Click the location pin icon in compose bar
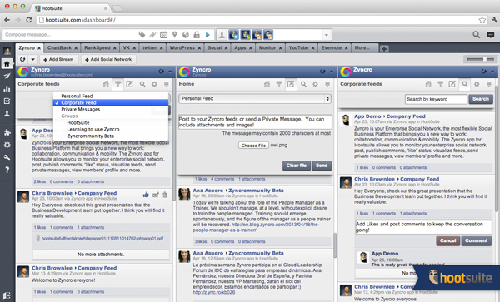 175,35
